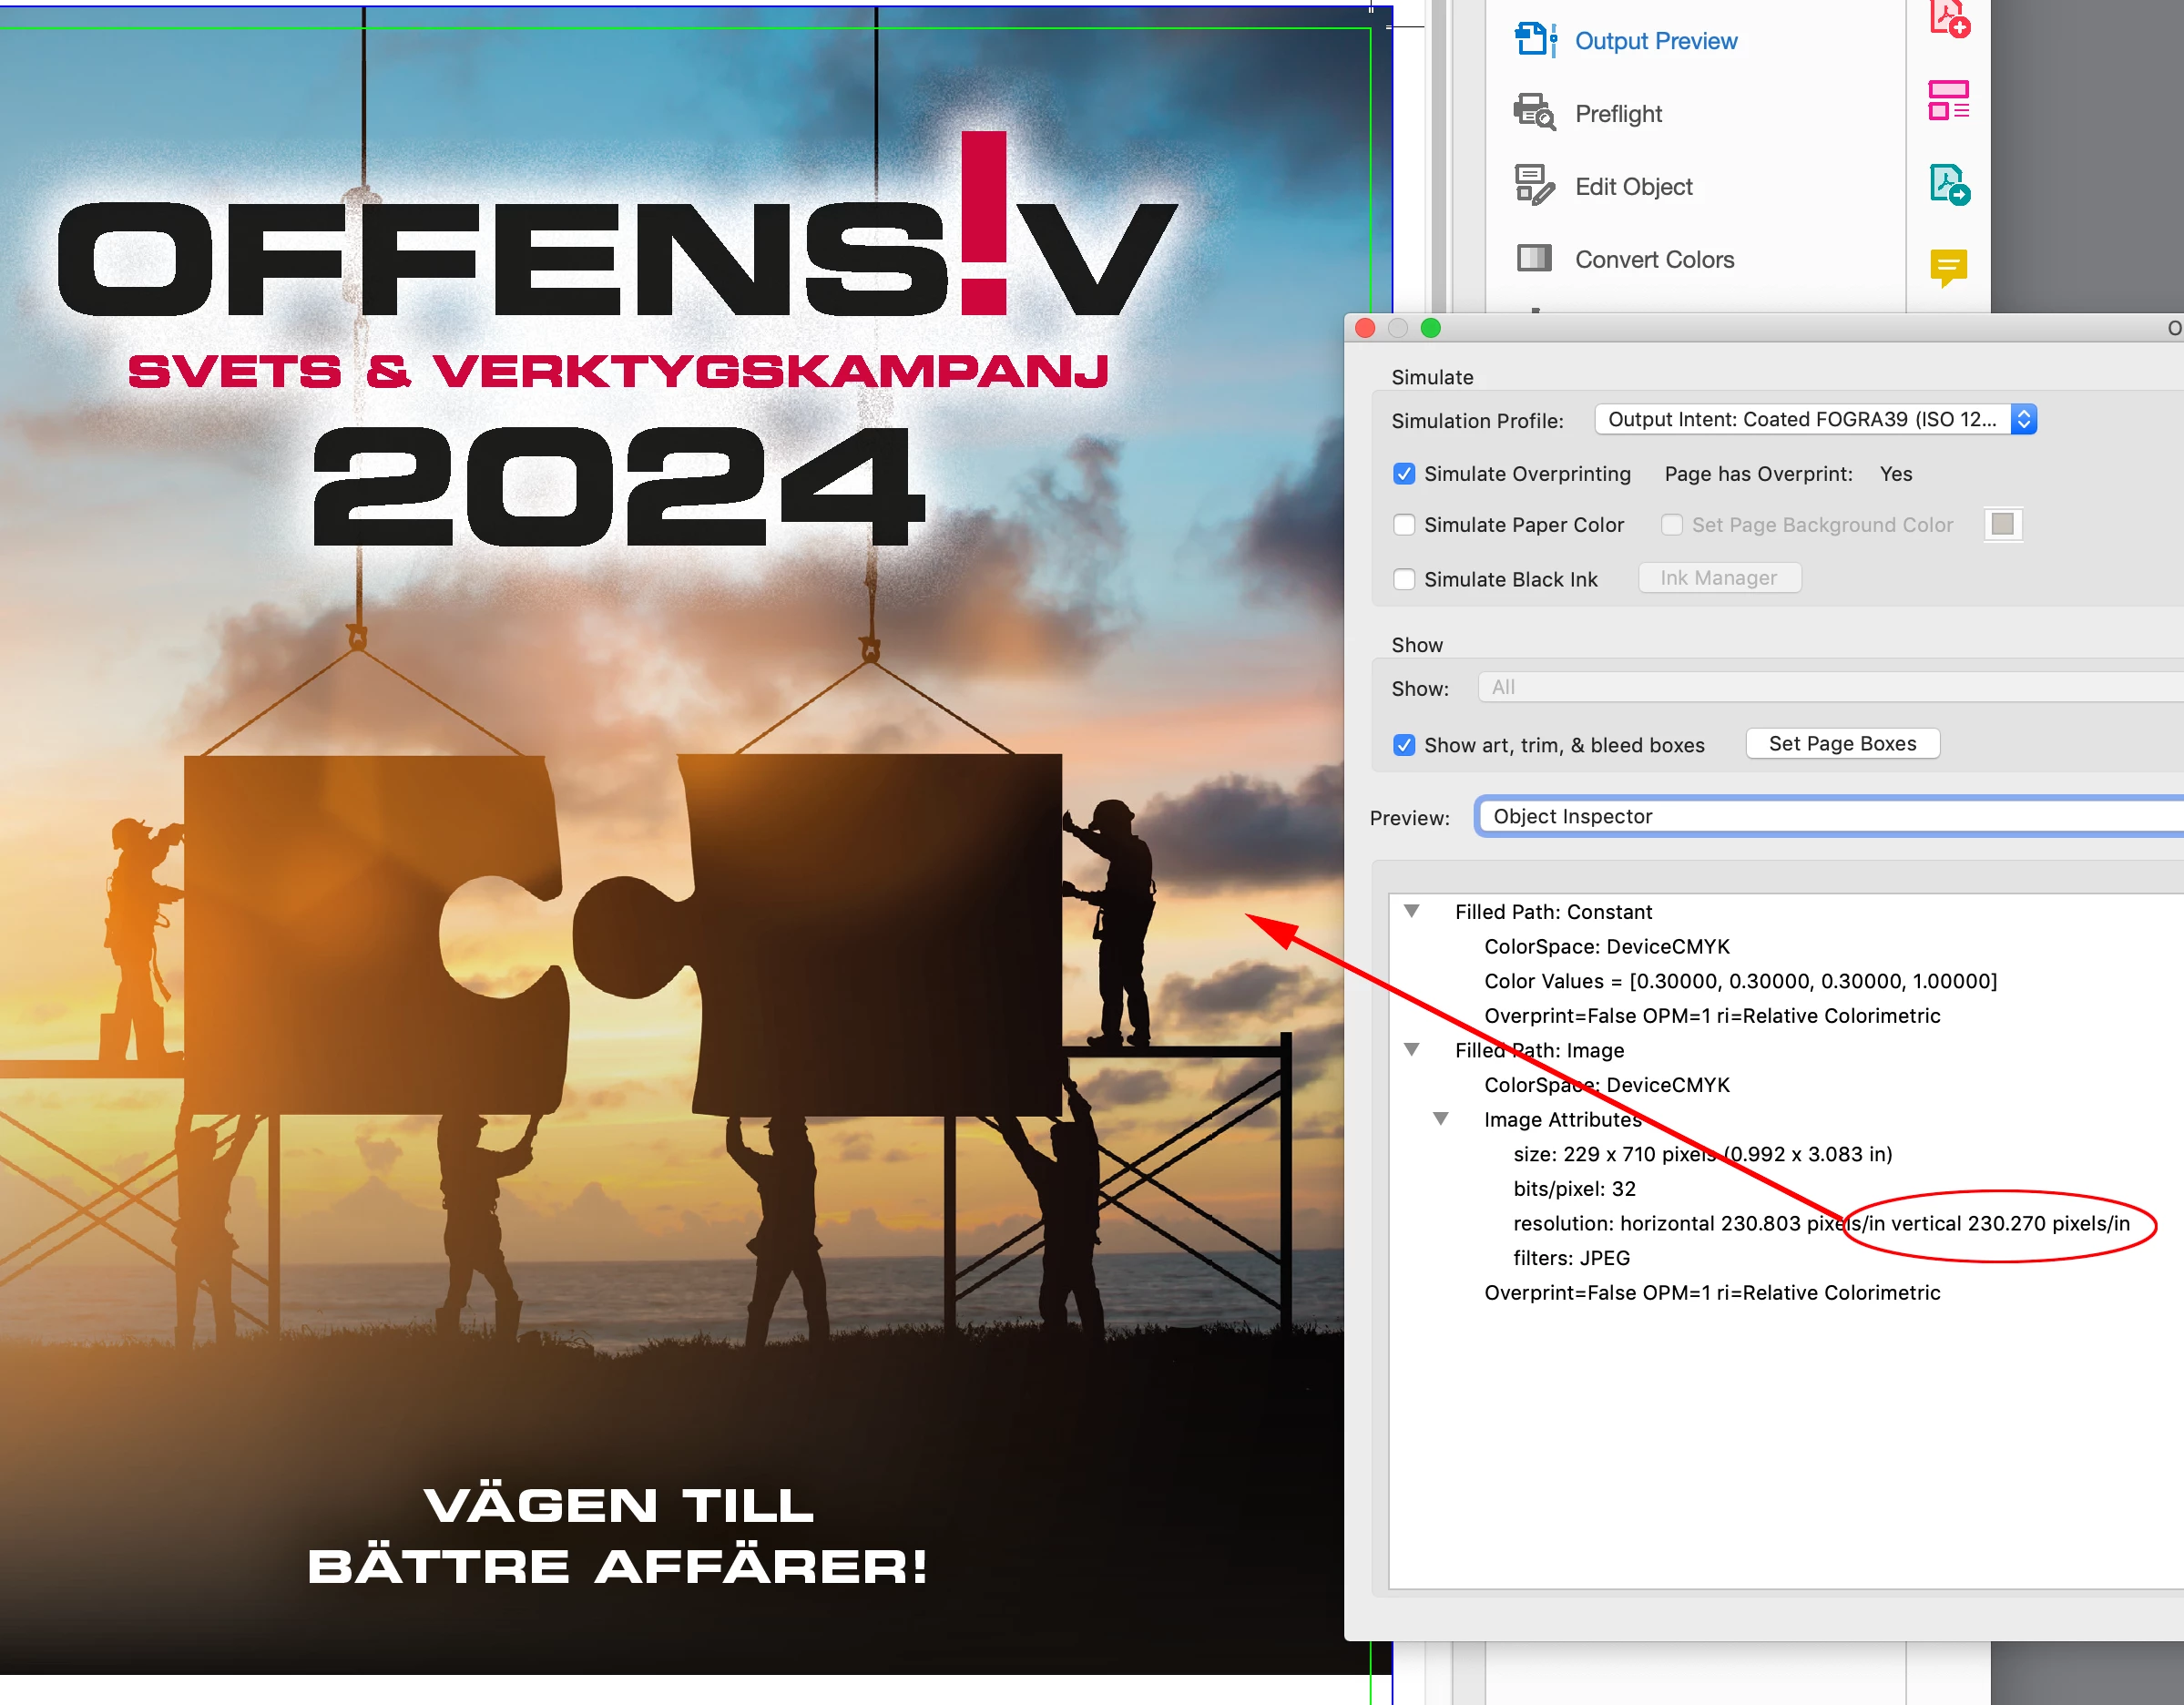Image resolution: width=2184 pixels, height=1705 pixels.
Task: Click the Convert Colors icon
Action: pyautogui.click(x=1534, y=258)
